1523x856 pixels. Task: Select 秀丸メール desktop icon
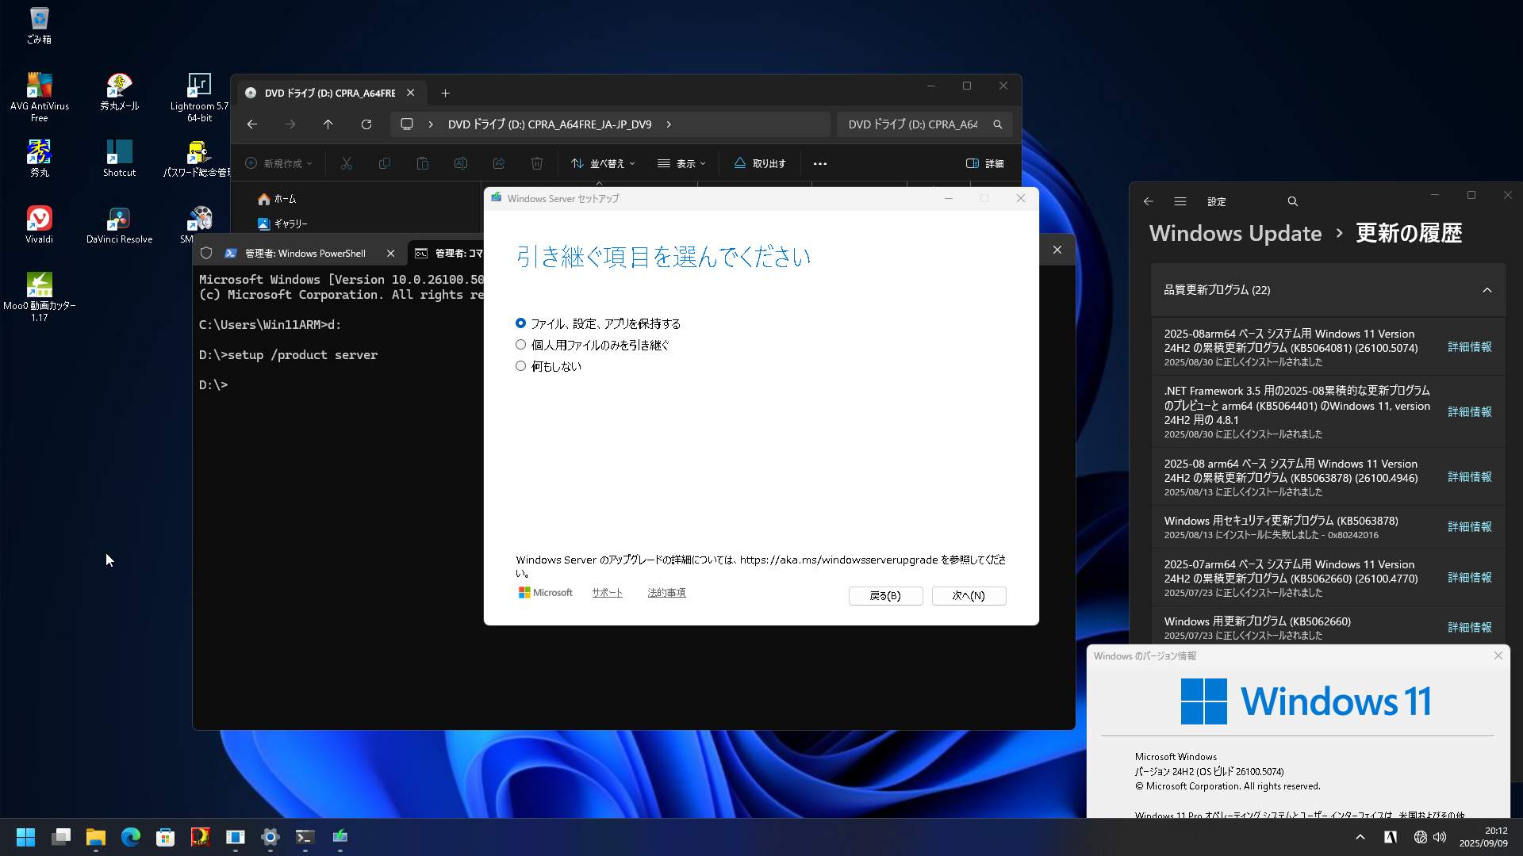click(119, 92)
